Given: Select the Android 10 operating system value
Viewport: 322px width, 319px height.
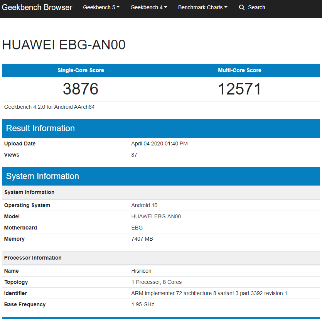Looking at the screenshot, I should (x=144, y=206).
